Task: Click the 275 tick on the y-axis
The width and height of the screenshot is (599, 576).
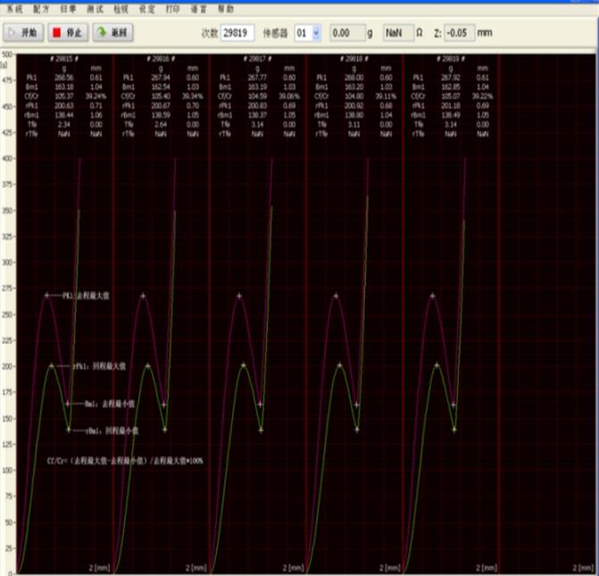Action: click(7, 288)
